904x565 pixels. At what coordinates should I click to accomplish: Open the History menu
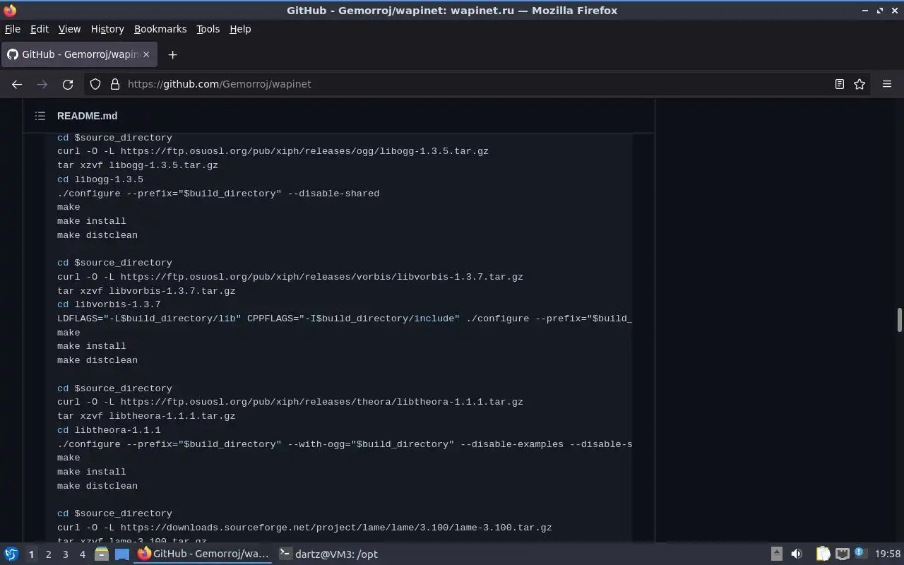click(107, 29)
